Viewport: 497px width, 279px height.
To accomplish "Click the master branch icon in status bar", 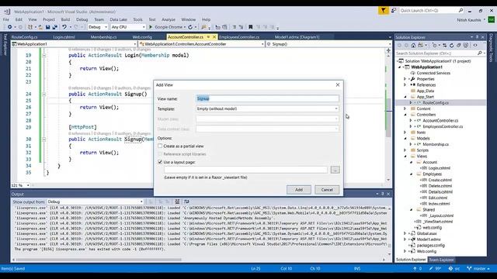I will point(469,269).
